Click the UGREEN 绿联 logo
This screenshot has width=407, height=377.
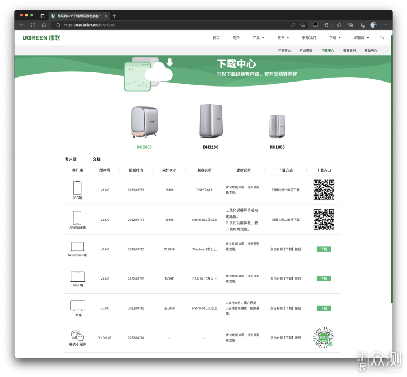(41, 38)
